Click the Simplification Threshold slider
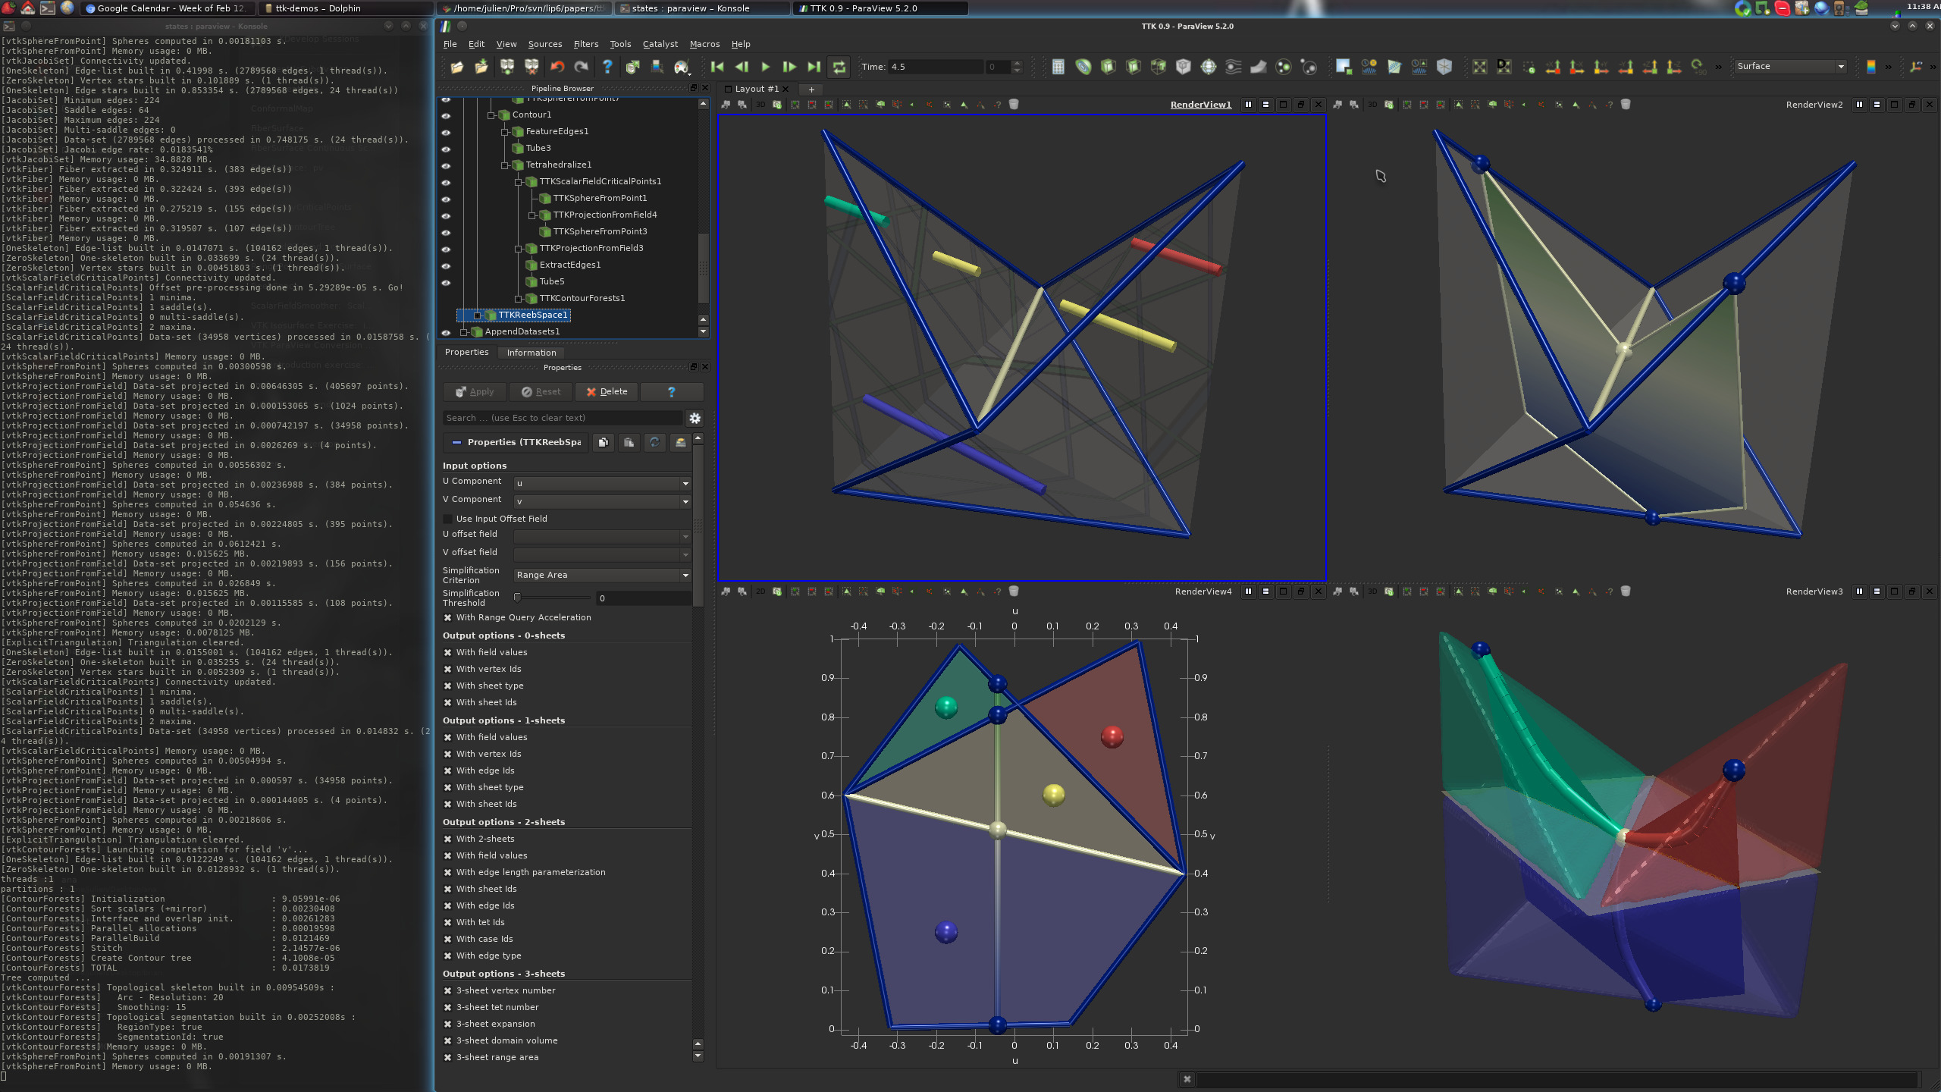Screen dimensions: 1941x1092 tap(553, 598)
